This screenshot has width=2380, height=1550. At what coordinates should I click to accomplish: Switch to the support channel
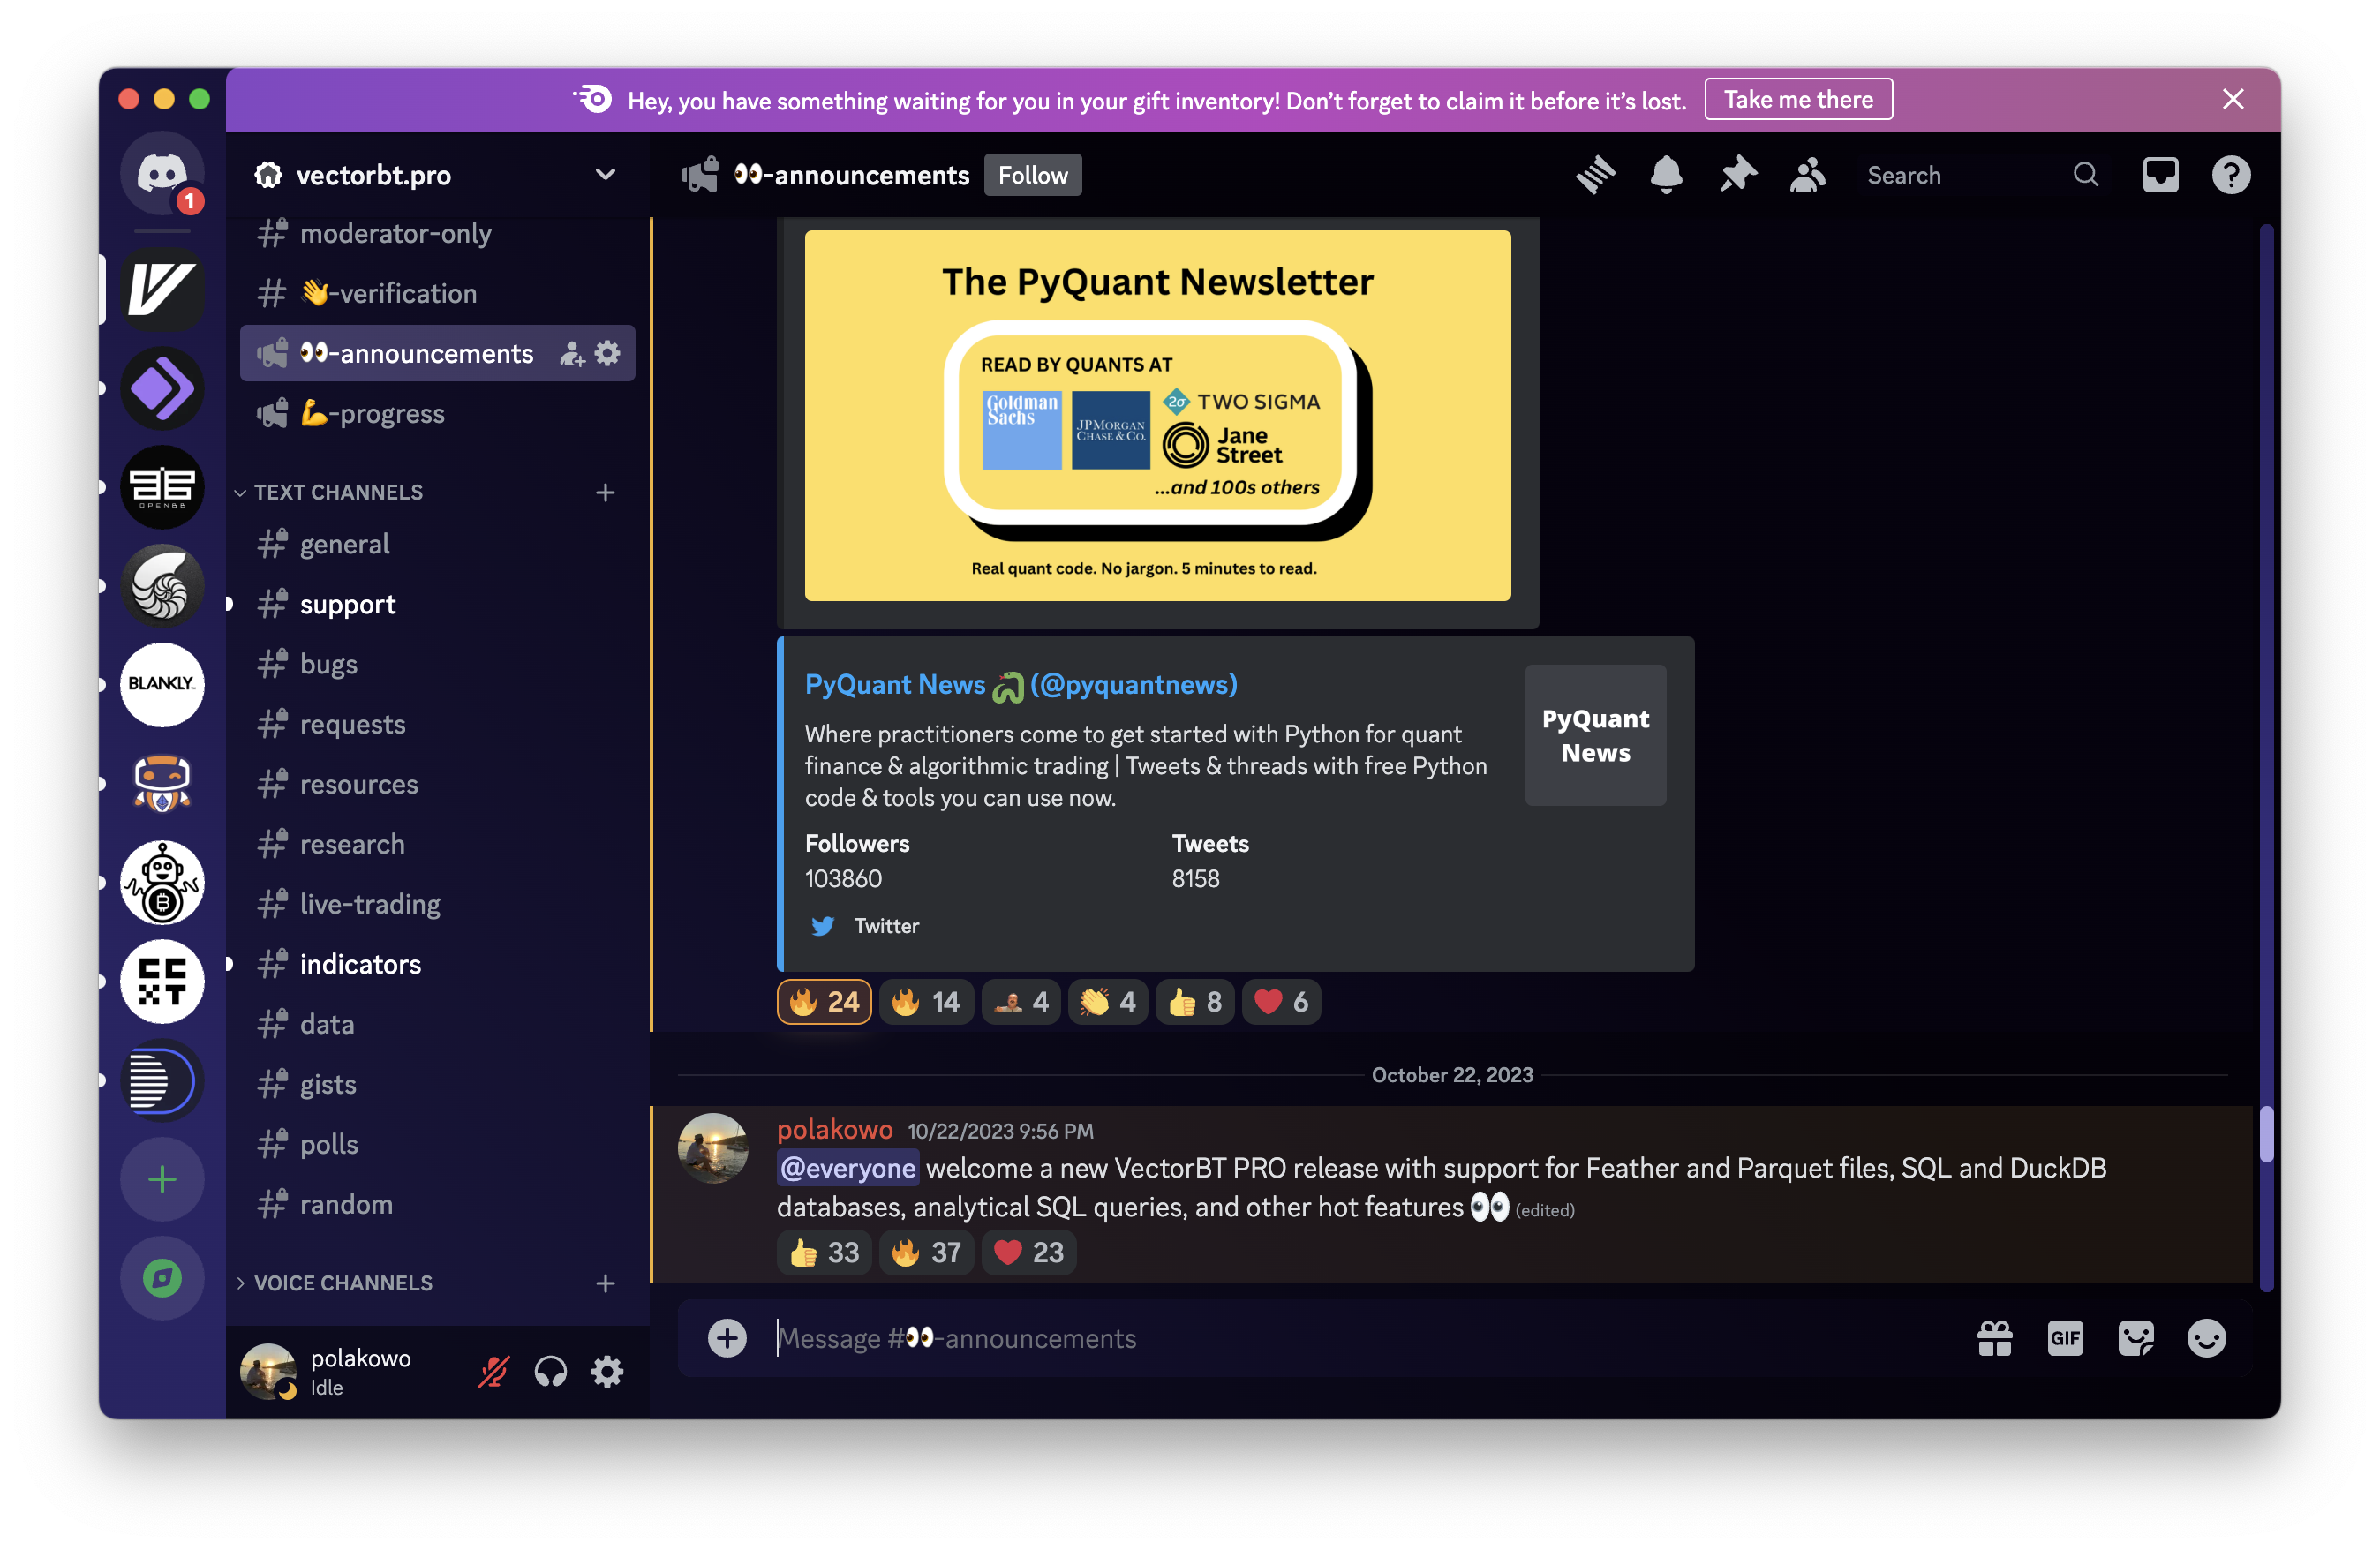click(347, 604)
